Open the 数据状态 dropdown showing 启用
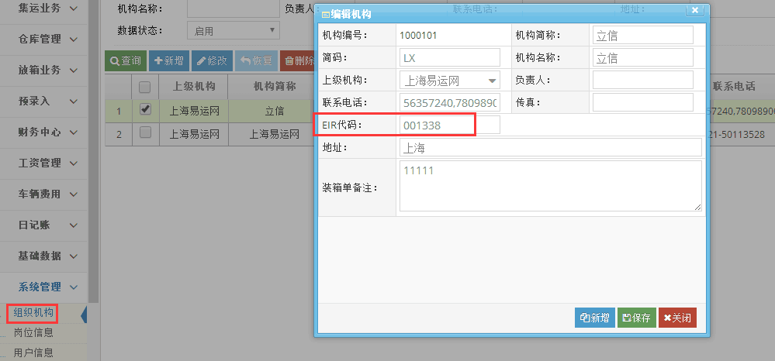 [x=233, y=31]
